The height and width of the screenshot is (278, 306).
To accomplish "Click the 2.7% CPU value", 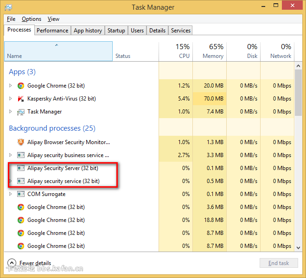I will click(x=184, y=155).
